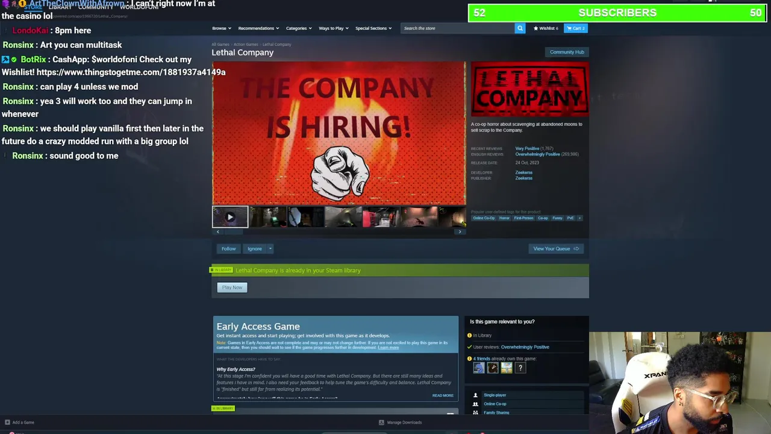Expand the Ways to Play dropdown
The height and width of the screenshot is (434, 771).
333,28
